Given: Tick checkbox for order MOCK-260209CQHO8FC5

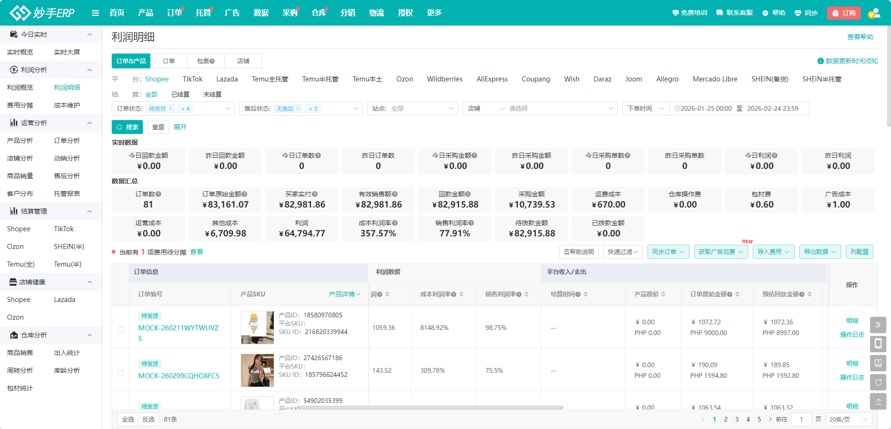Looking at the screenshot, I should tap(121, 373).
